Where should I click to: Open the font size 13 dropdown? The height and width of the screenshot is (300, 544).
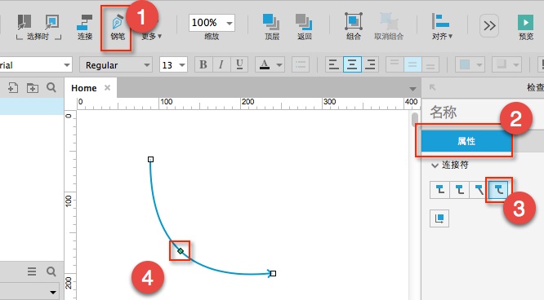tap(173, 64)
